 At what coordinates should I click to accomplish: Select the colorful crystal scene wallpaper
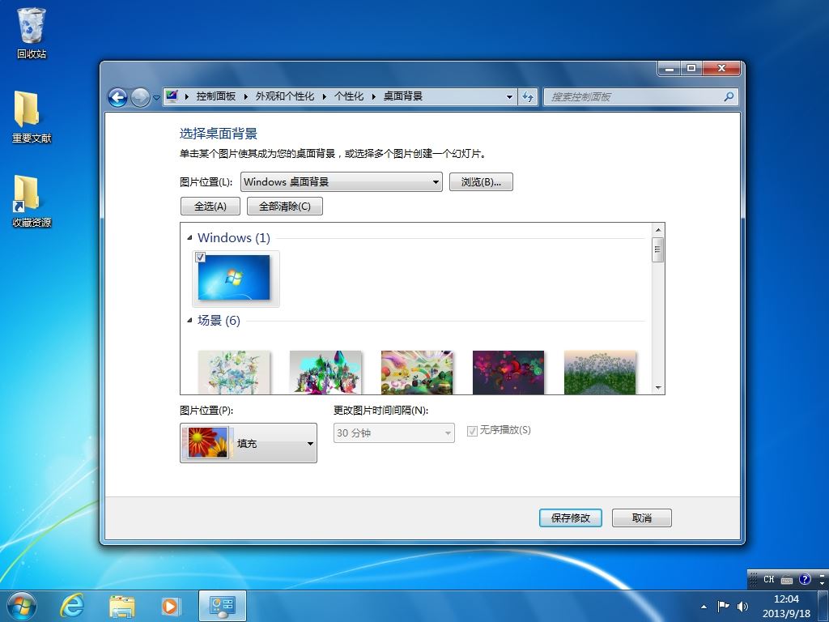[325, 373]
